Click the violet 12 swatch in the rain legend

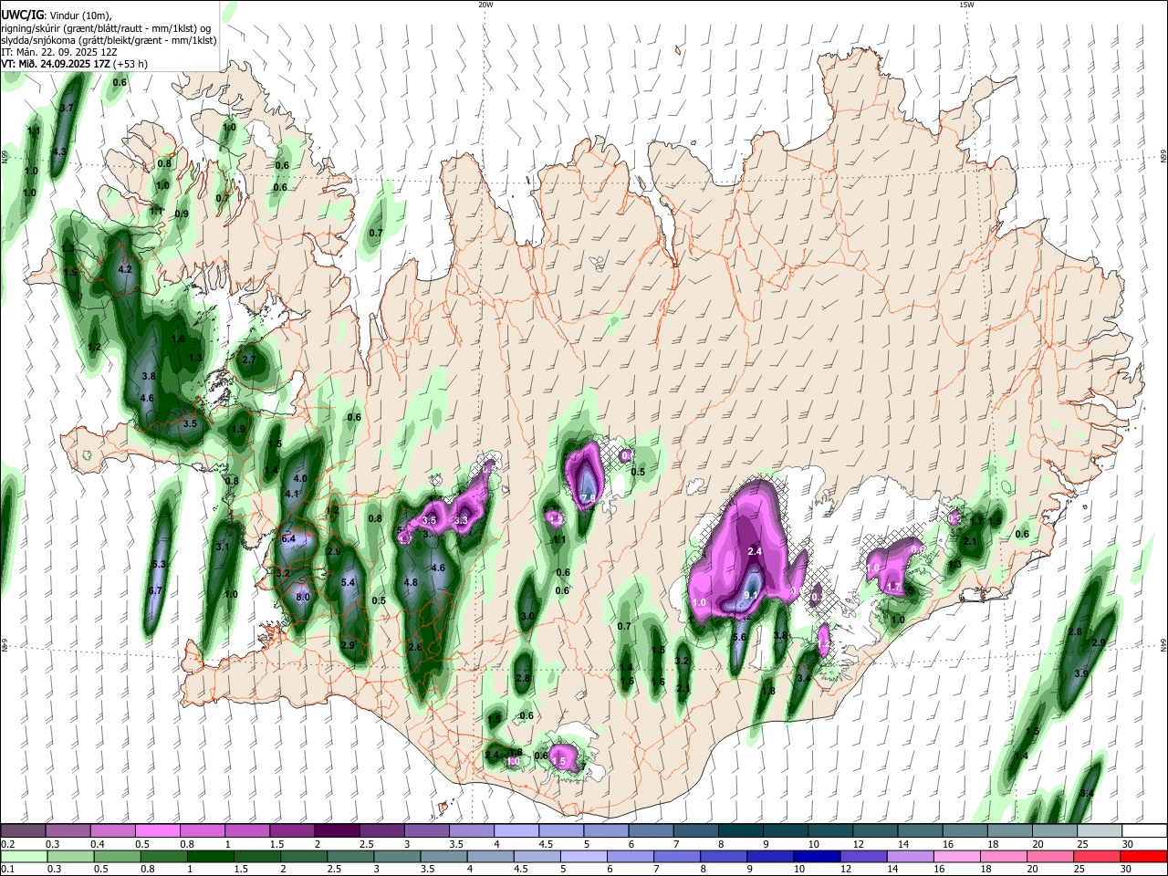[x=863, y=856]
